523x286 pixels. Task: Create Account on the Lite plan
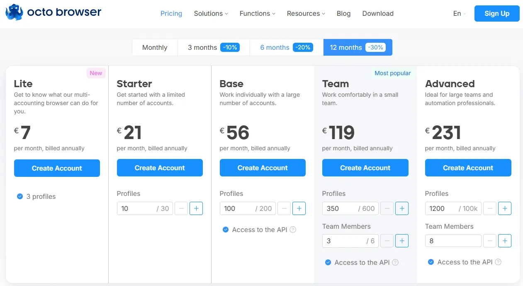click(x=57, y=168)
